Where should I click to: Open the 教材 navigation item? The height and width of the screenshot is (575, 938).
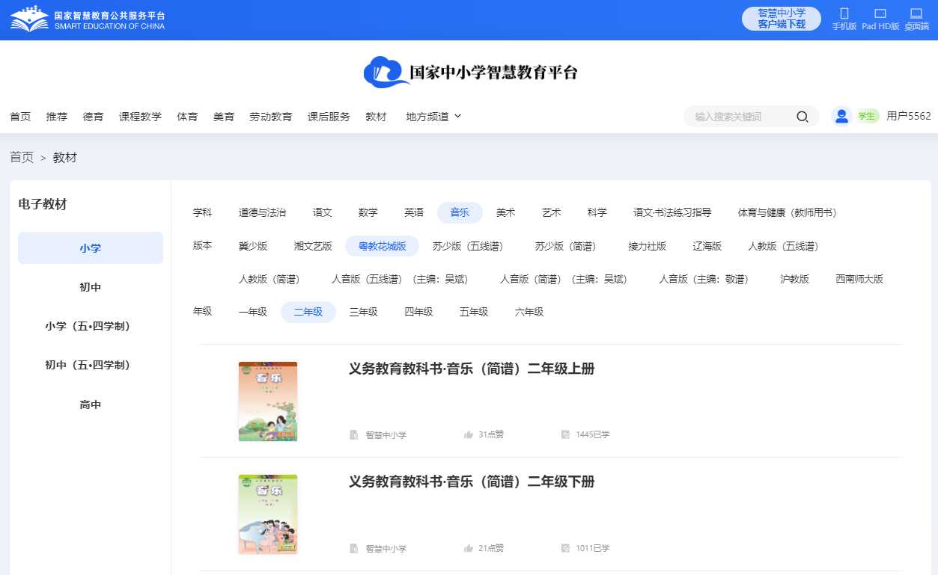pyautogui.click(x=376, y=117)
